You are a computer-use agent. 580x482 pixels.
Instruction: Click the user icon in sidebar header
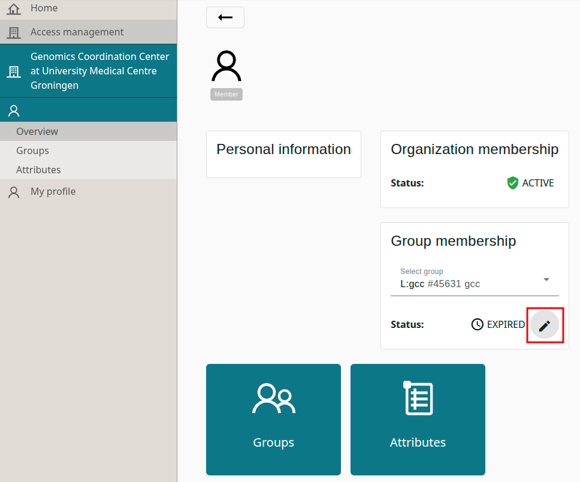point(13,110)
